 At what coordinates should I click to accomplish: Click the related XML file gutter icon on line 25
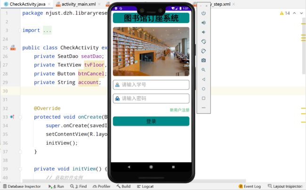13,48
